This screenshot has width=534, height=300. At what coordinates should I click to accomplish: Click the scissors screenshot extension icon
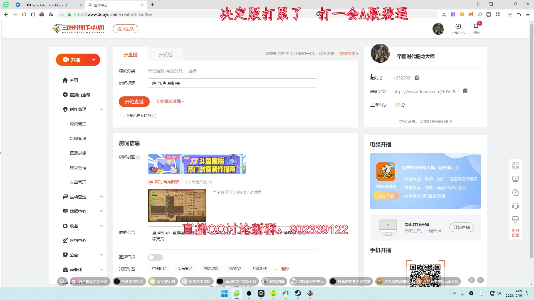tap(444, 14)
